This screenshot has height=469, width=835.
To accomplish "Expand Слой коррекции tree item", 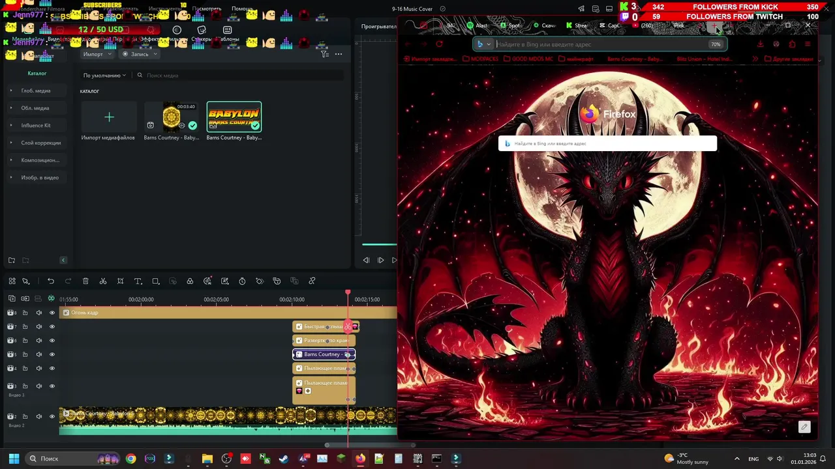I will coord(11,143).
